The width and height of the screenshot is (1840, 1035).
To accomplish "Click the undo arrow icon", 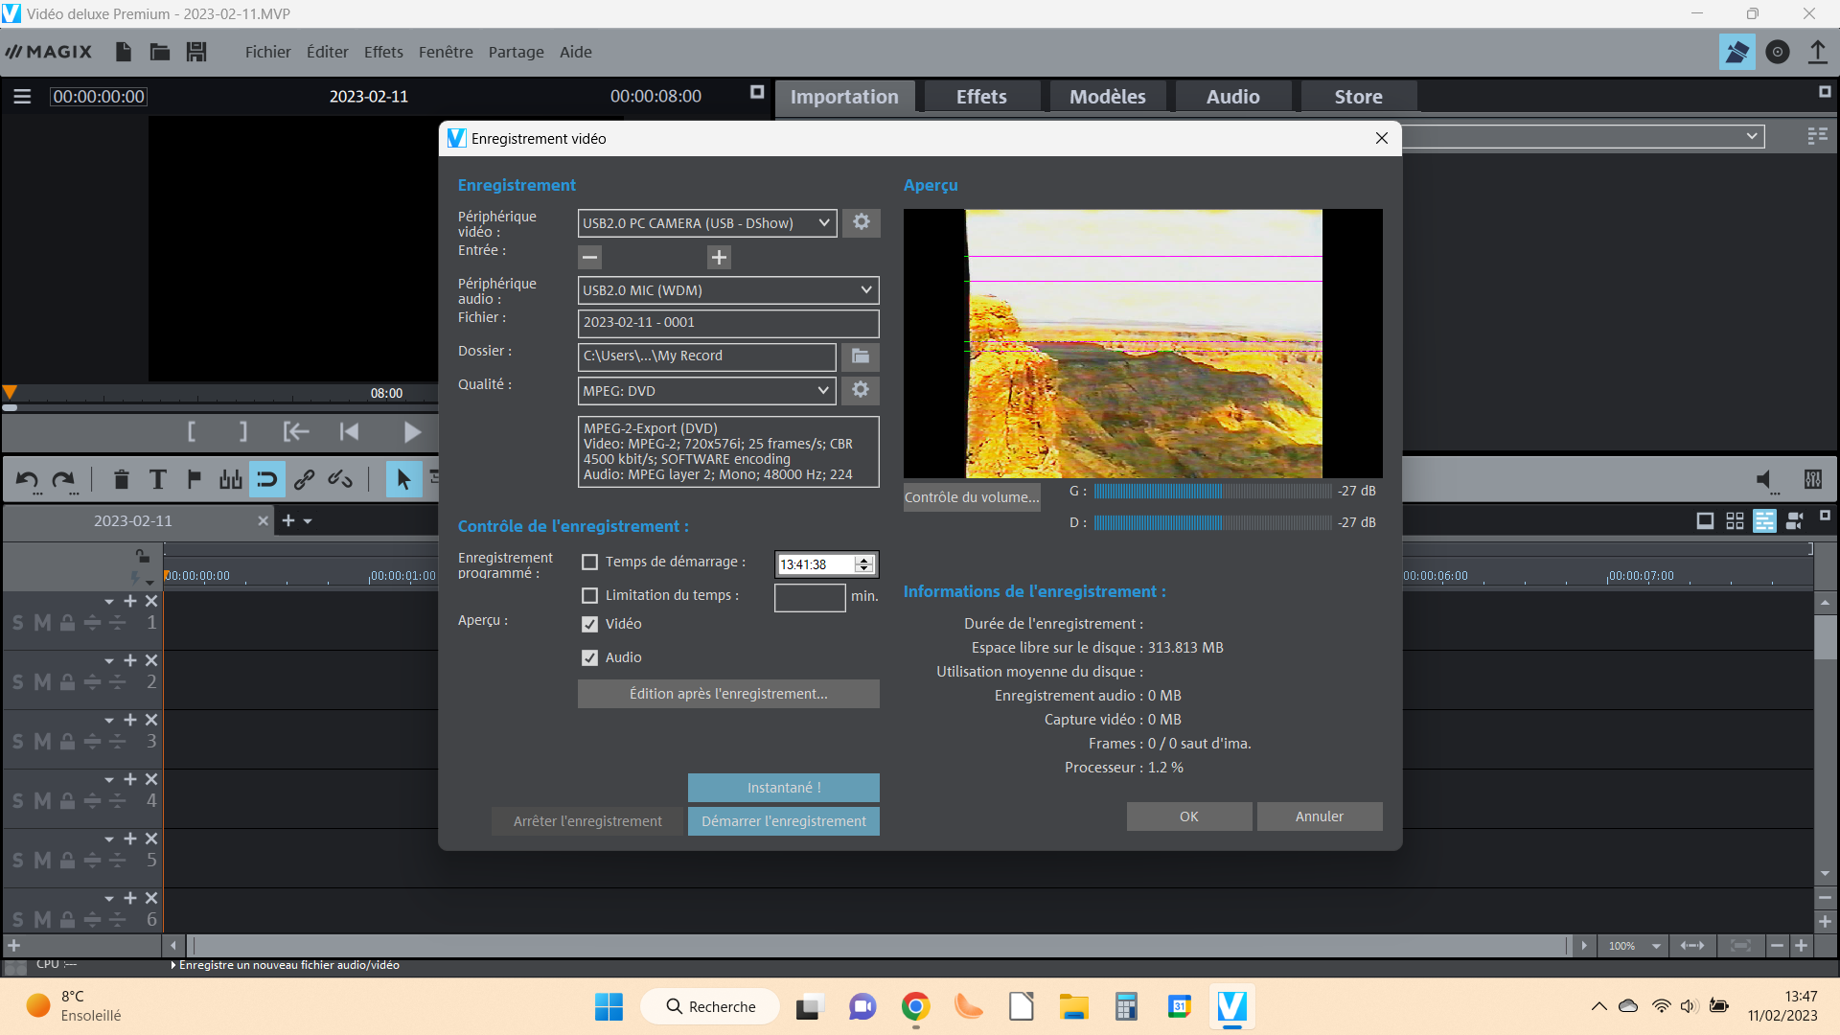I will pyautogui.click(x=27, y=479).
